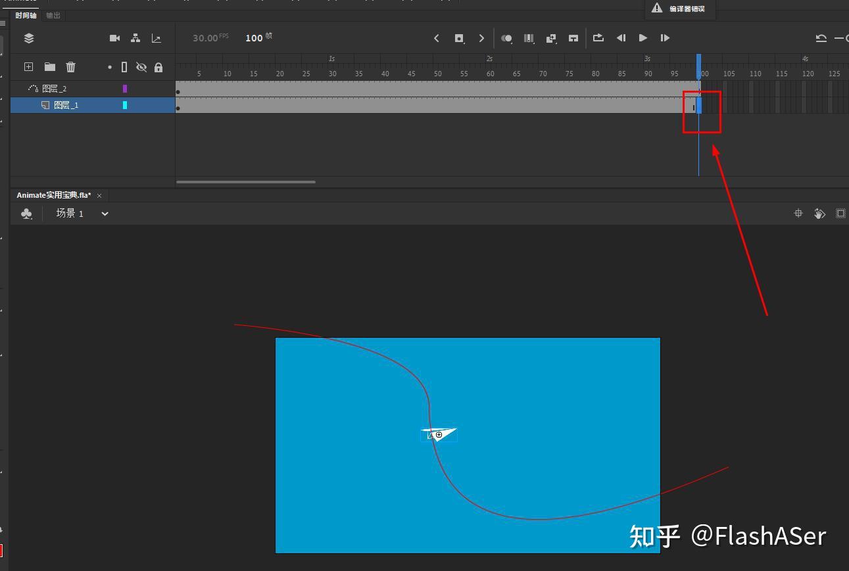Click the 编译器错误 warning notification
849x571 pixels.
pyautogui.click(x=679, y=9)
